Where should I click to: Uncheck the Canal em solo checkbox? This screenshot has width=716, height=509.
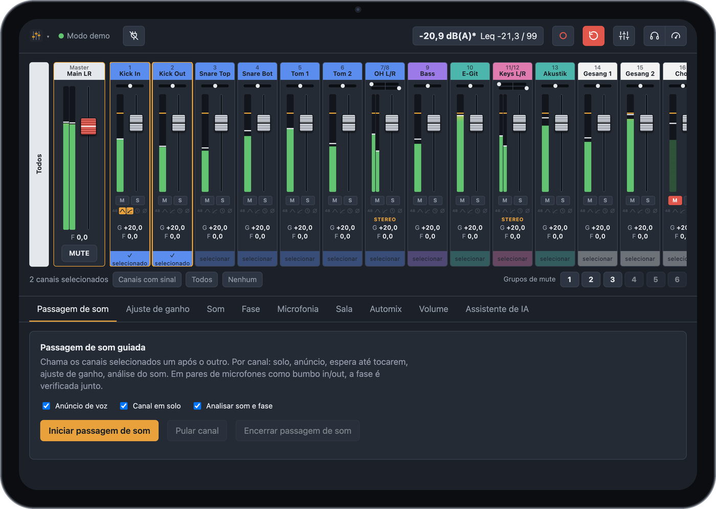(x=124, y=406)
